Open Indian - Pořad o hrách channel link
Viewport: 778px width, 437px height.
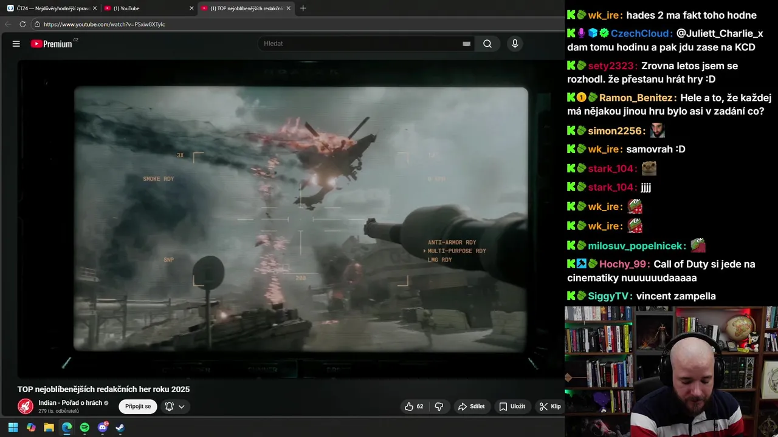pos(70,403)
